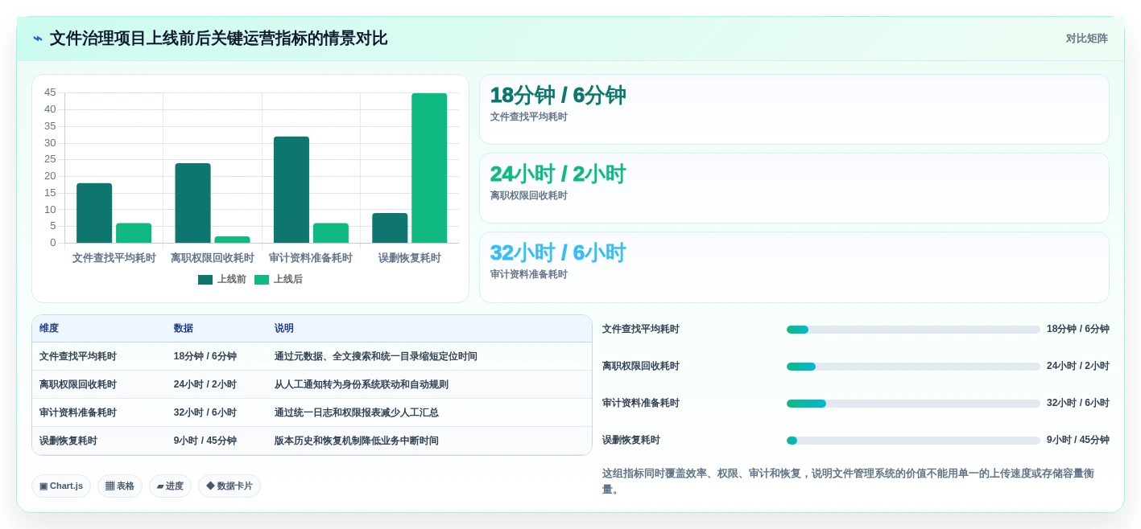This screenshot has width=1141, height=529.
Task: Click the chart axis label 审计资料准备耗时
Action: click(311, 258)
